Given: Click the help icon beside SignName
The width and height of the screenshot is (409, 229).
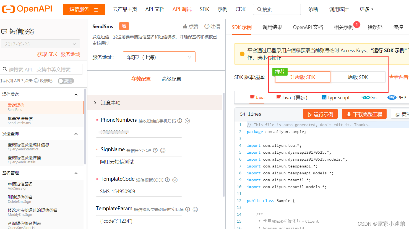Looking at the screenshot, I should tap(155, 150).
